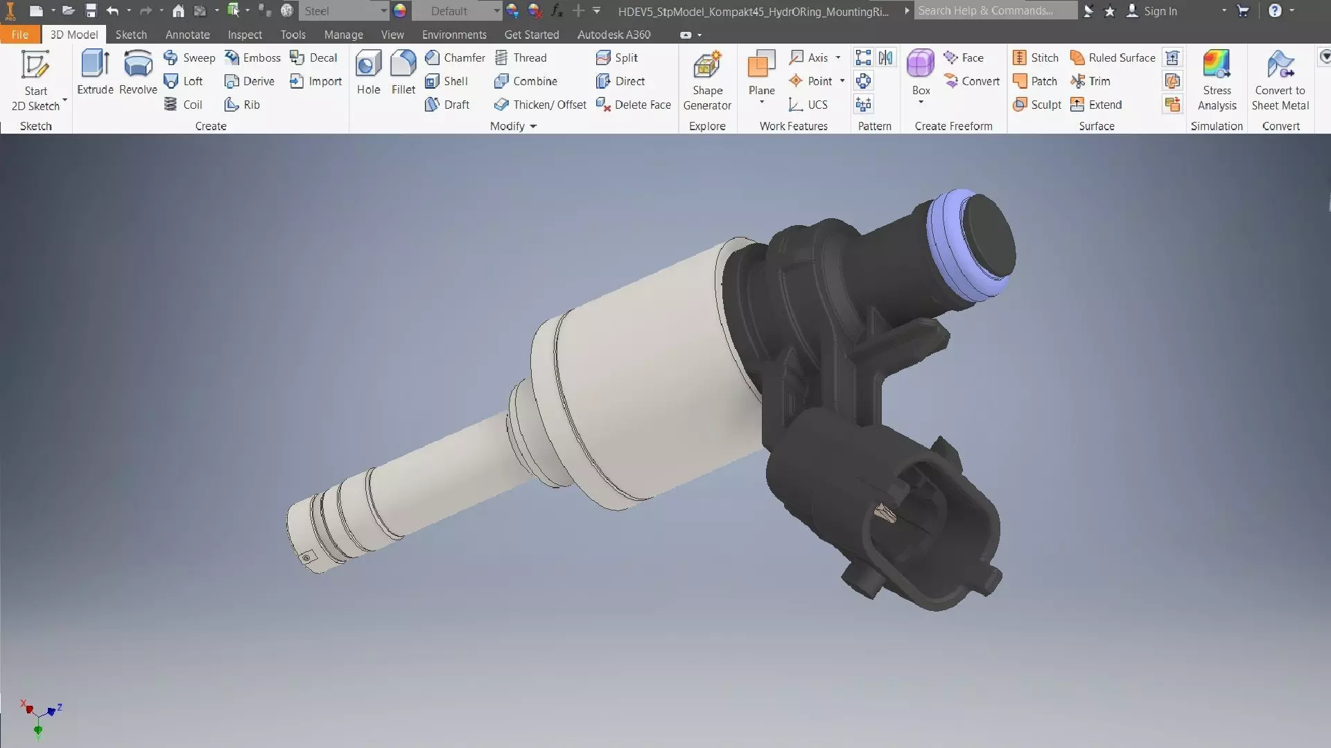1331x748 pixels.
Task: Click the Freeform Face tool
Action: pos(964,57)
